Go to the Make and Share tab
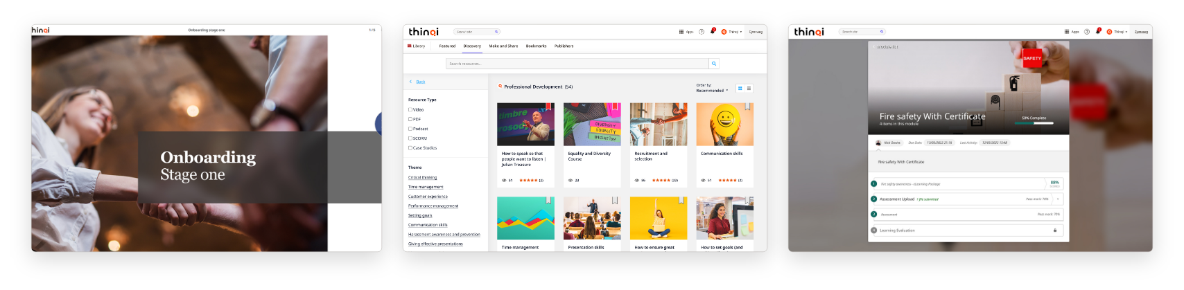 tap(503, 46)
